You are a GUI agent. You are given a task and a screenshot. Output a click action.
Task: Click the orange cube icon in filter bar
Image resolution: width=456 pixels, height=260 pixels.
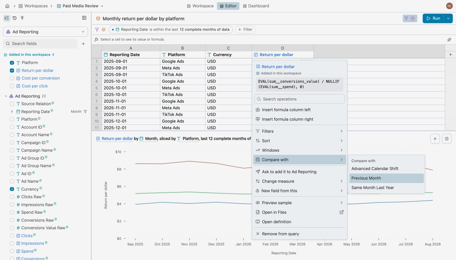click(104, 29)
